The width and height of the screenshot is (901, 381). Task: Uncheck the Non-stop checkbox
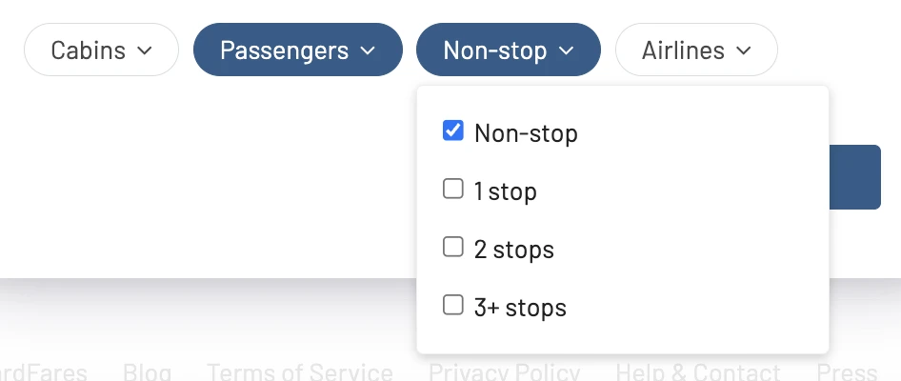pos(452,130)
